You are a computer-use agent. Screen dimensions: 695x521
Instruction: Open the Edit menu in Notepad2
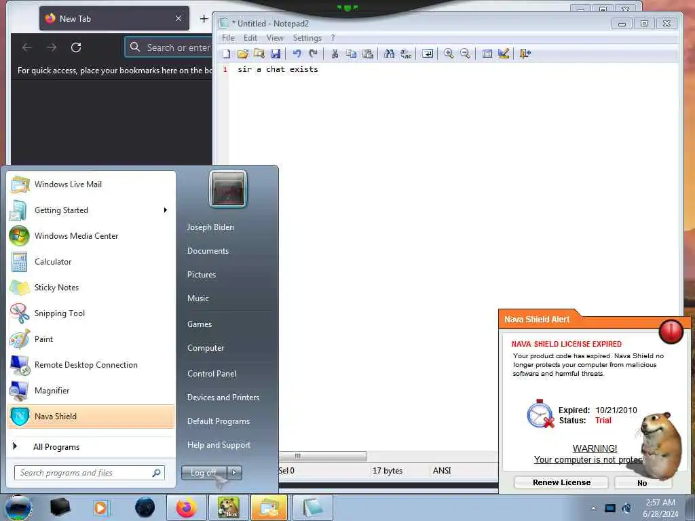coord(250,38)
